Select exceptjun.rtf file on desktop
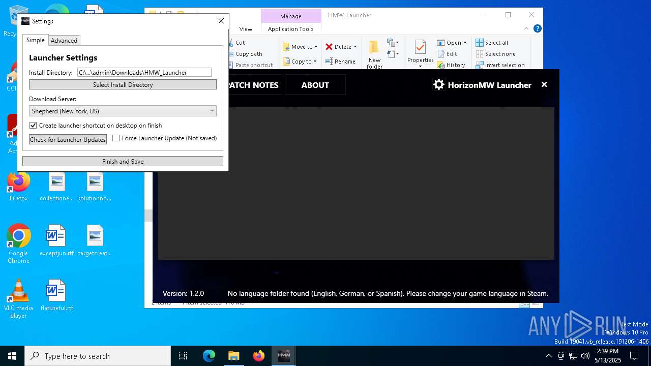Viewport: 651px width, 366px height. coord(56,240)
